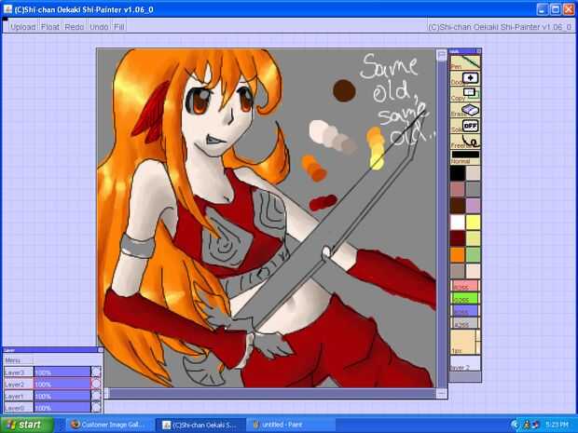This screenshot has width=578, height=433.
Task: Adjust the red channel slider
Action: click(x=465, y=286)
